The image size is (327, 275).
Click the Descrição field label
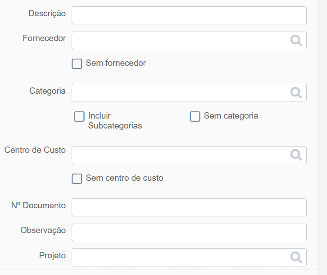[47, 14]
